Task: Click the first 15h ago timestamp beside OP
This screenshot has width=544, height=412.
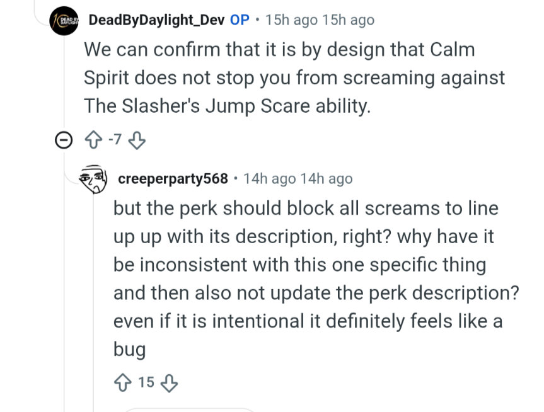Action: [291, 20]
